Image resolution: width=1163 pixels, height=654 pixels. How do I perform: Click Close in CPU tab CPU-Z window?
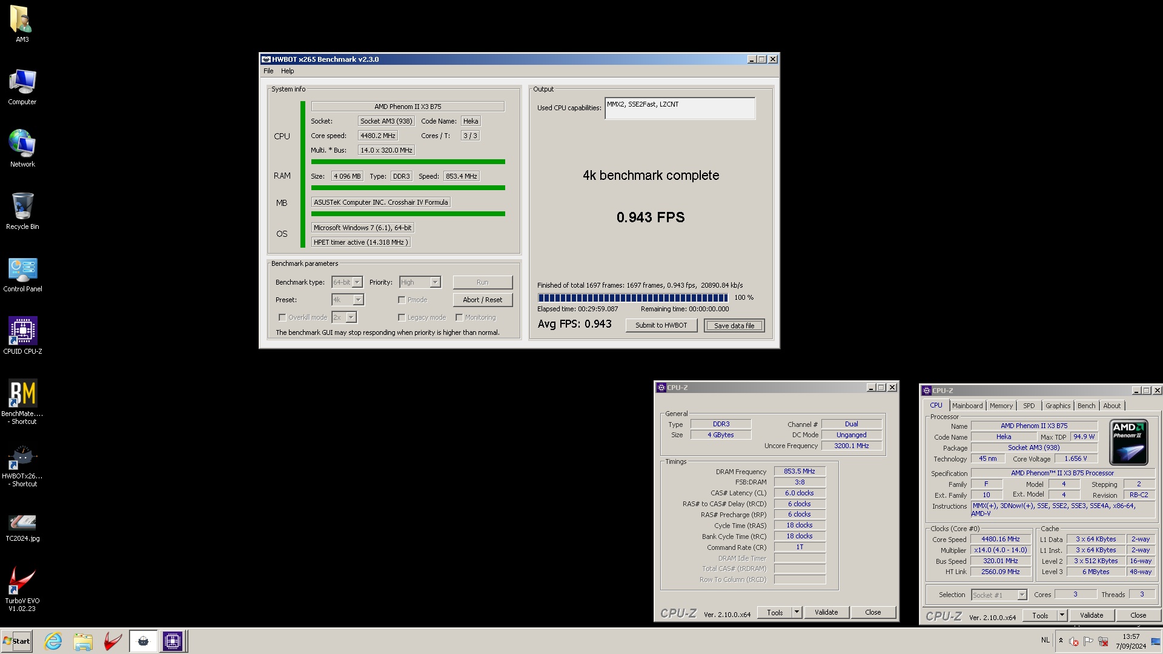pyautogui.click(x=1138, y=615)
